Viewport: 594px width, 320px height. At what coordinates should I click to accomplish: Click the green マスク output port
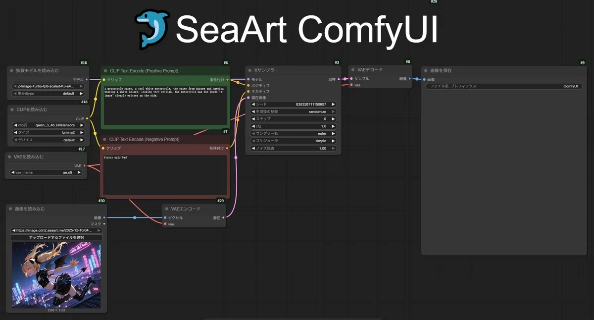104,224
